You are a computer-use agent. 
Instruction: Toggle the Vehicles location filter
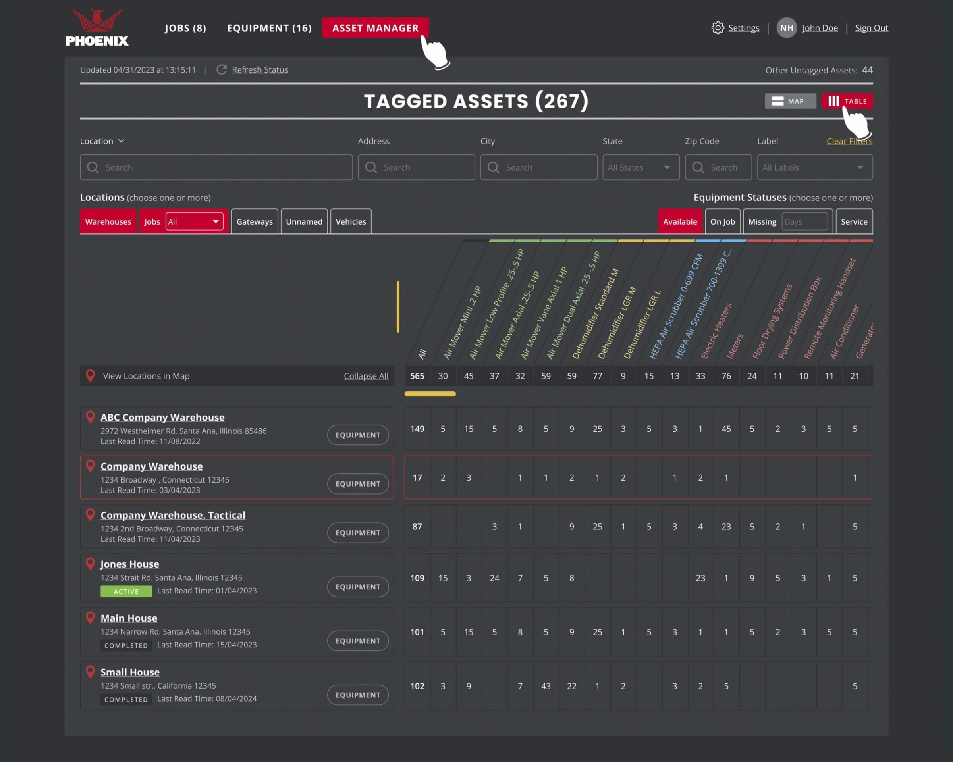[351, 222]
